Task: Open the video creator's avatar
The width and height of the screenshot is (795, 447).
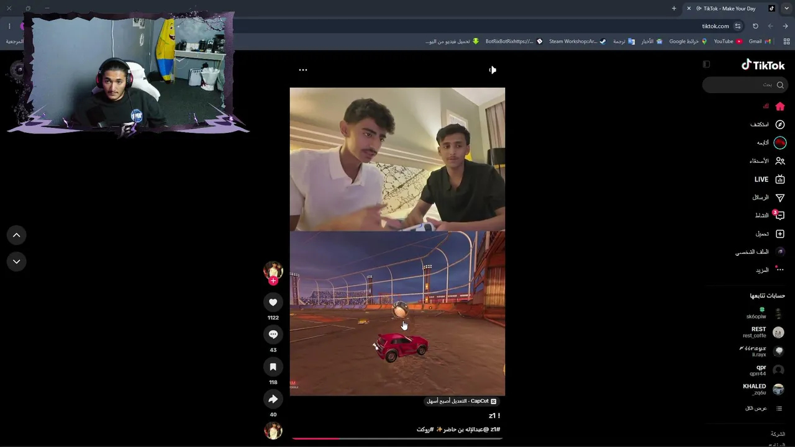Action: pos(273,270)
